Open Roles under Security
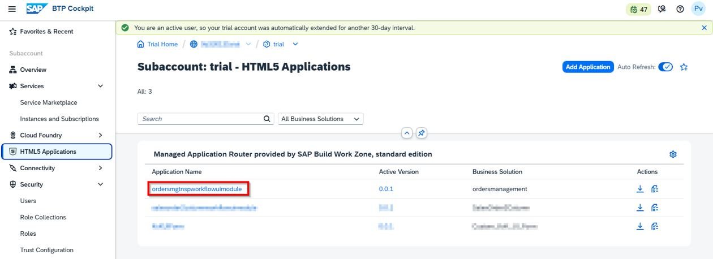The width and height of the screenshot is (713, 259). (28, 234)
